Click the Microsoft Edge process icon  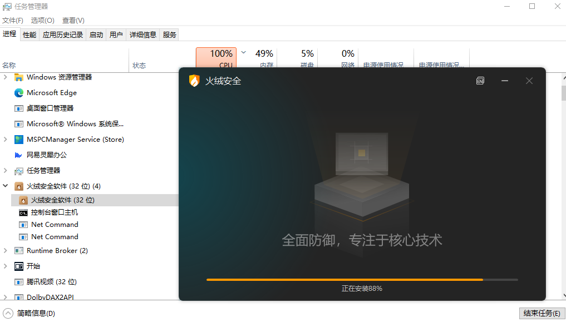[x=19, y=93]
